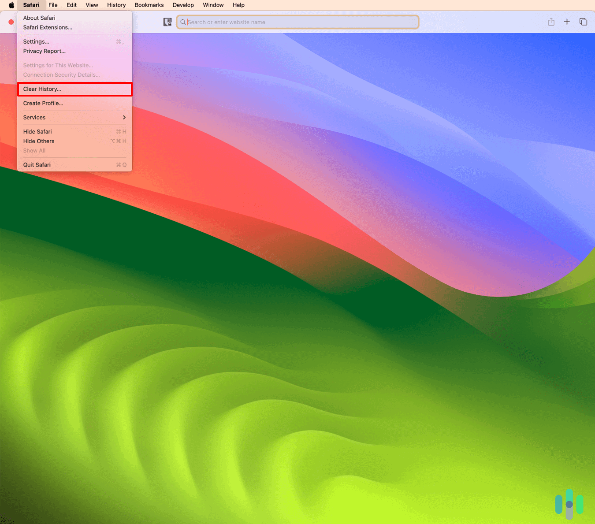The image size is (595, 524).
Task: Open Settings… from Safari menu
Action: click(x=36, y=42)
